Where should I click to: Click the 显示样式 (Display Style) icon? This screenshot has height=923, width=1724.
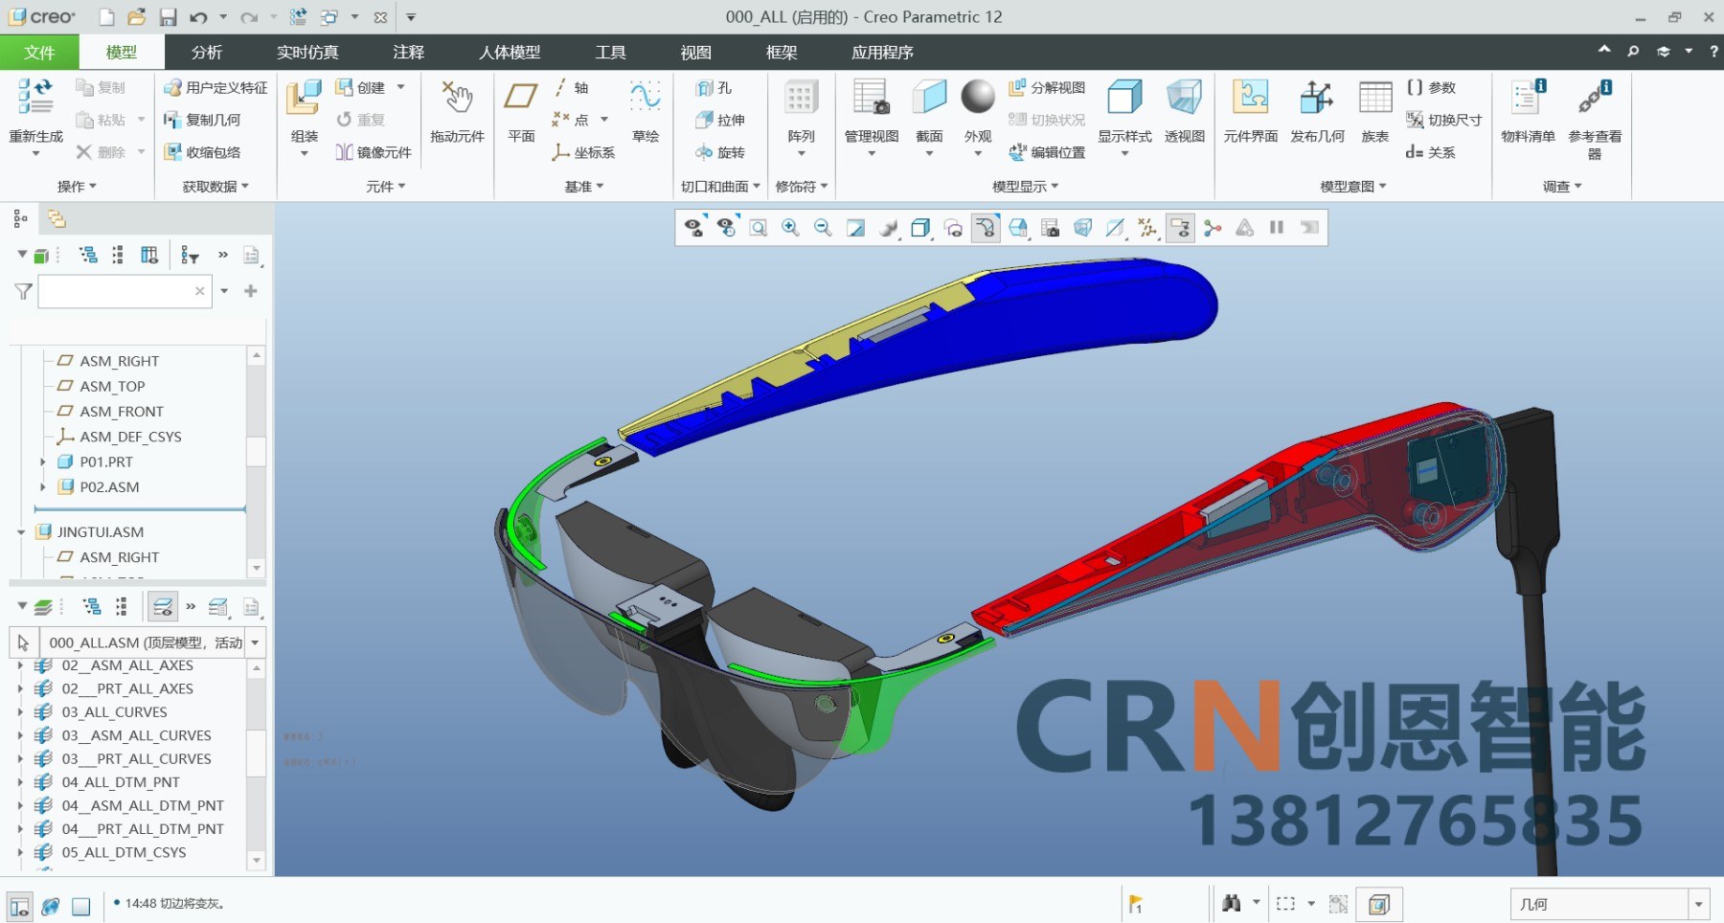click(x=1124, y=97)
